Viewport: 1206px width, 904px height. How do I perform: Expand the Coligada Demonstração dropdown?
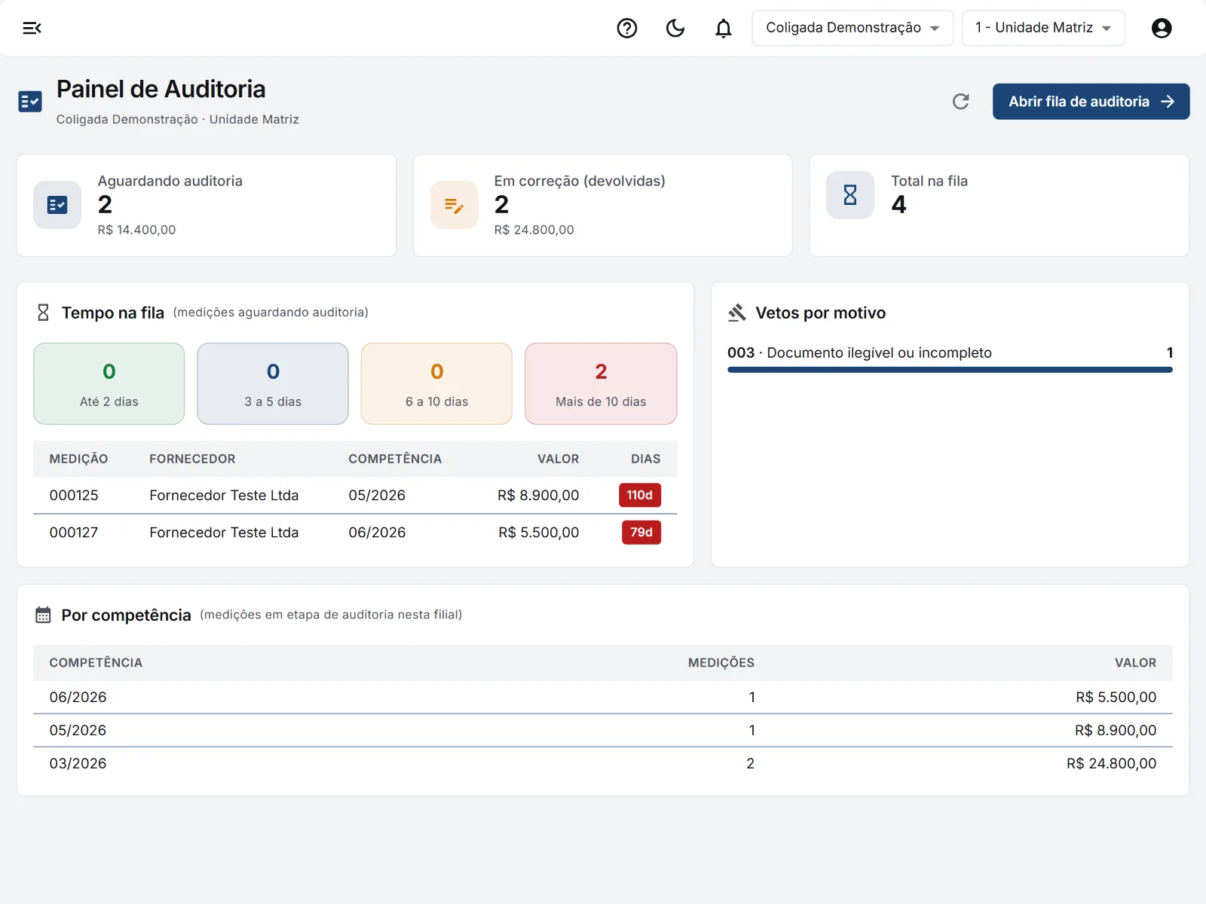coord(852,28)
